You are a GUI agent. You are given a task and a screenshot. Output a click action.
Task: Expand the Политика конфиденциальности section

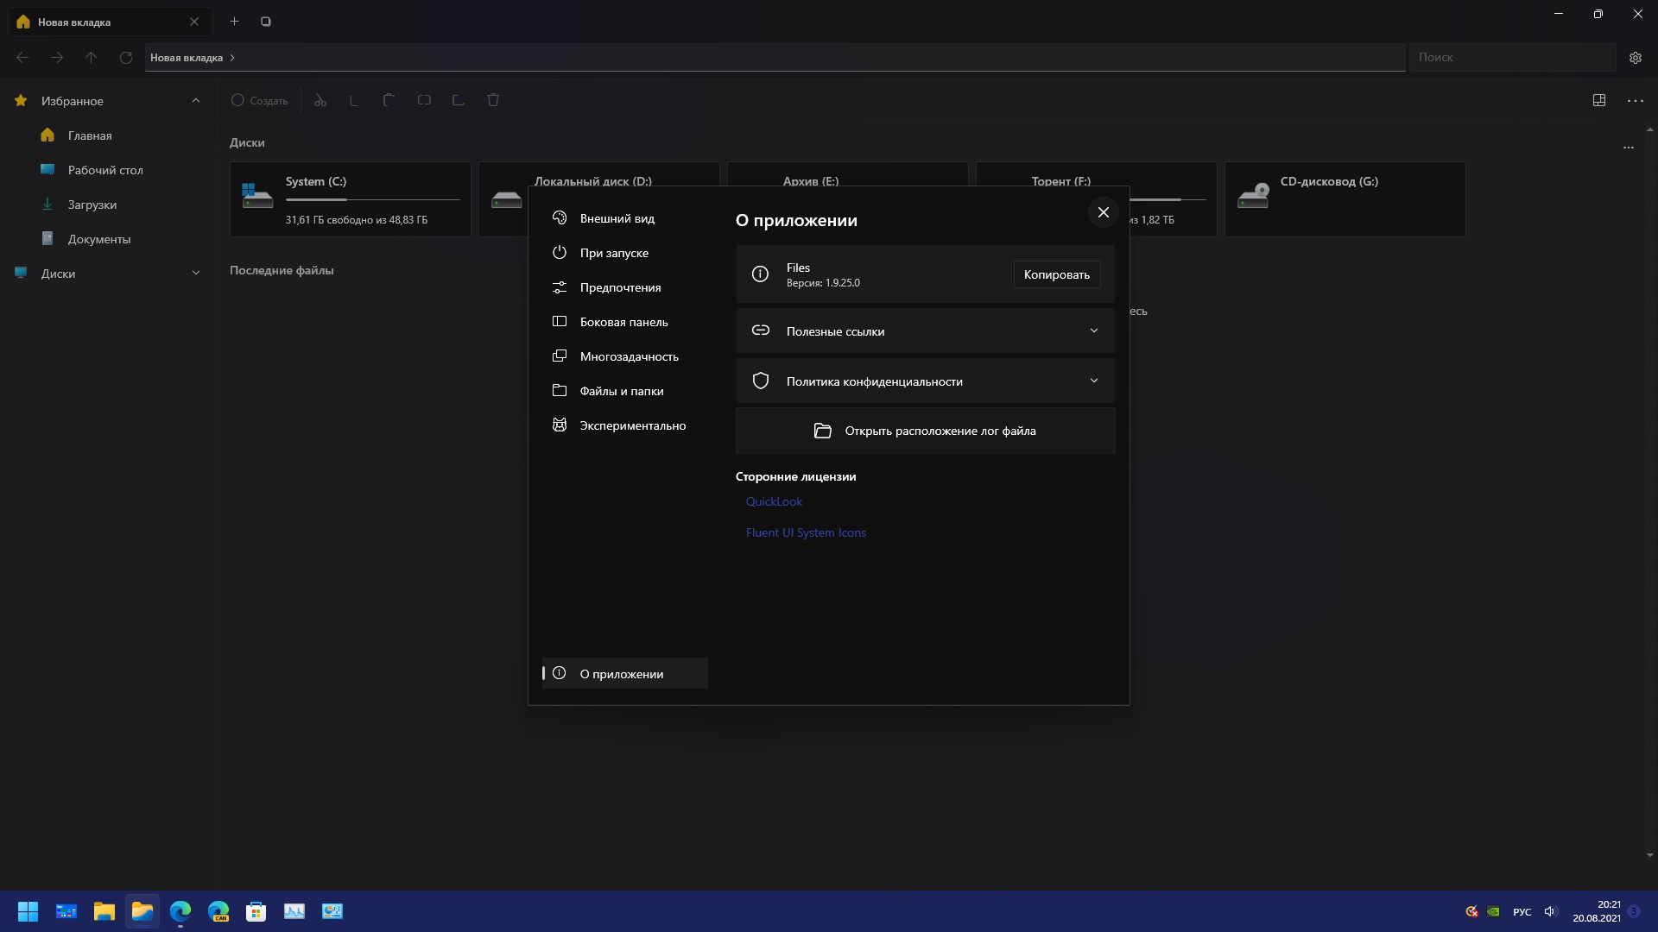point(925,381)
